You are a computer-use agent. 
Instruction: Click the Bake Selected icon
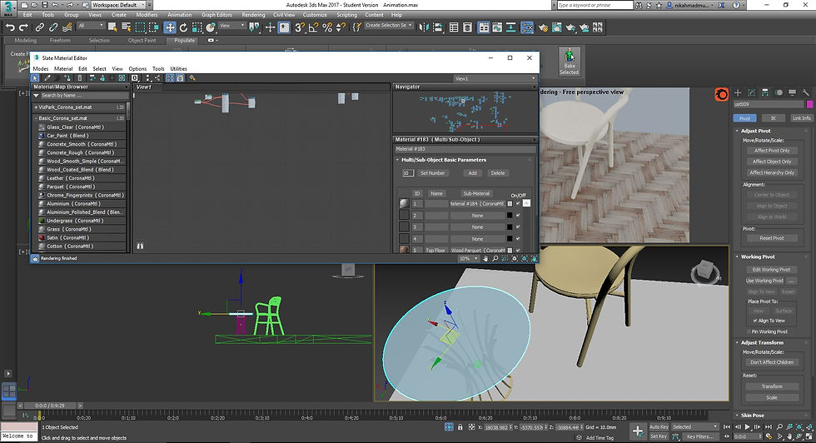pos(570,62)
